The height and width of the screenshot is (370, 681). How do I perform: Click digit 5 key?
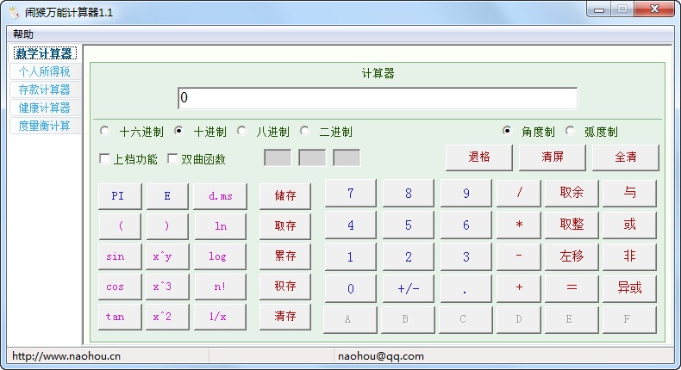click(409, 225)
